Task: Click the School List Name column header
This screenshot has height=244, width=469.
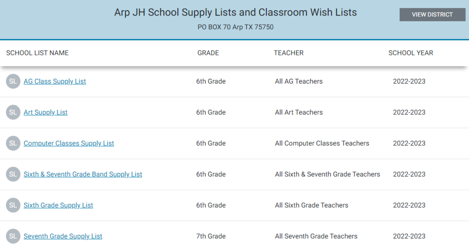Action: click(38, 53)
